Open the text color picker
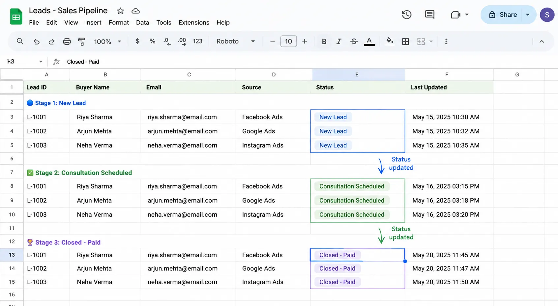 pos(369,42)
